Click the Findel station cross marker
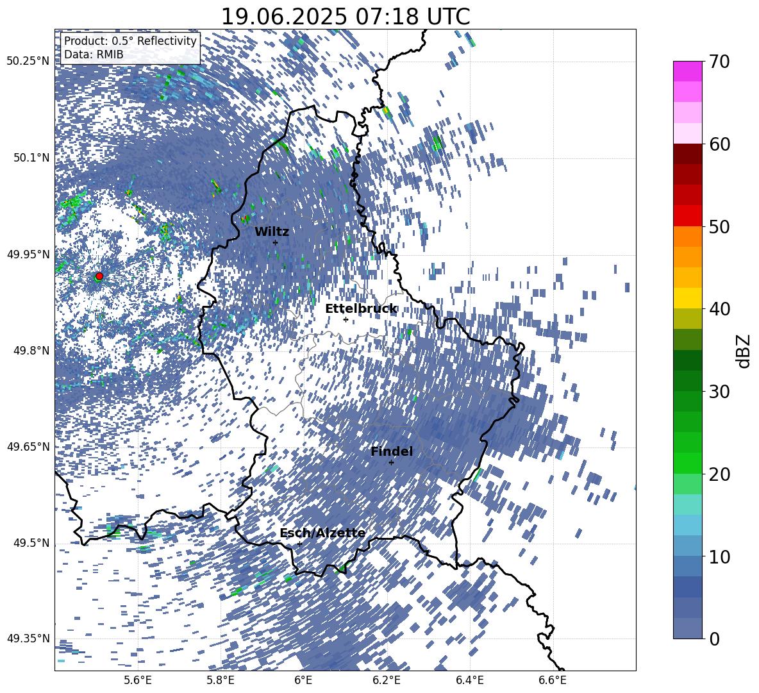The image size is (759, 693). click(x=391, y=462)
